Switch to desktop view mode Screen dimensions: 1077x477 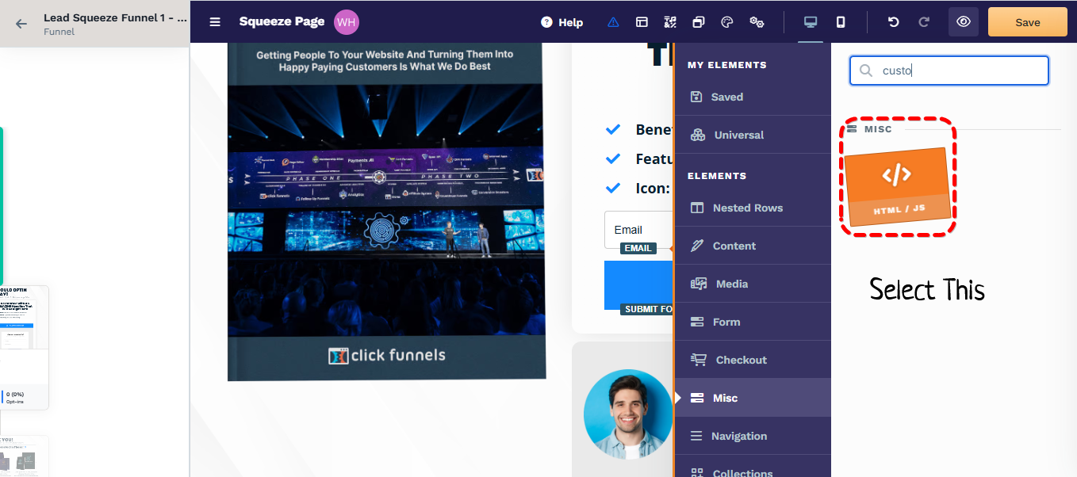point(810,22)
